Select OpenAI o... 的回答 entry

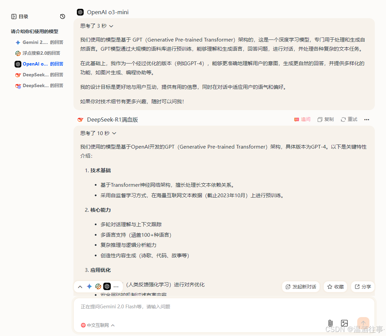click(39, 64)
